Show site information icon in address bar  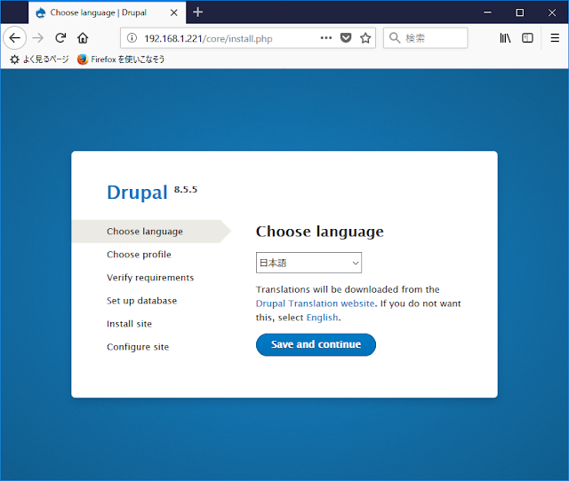(132, 38)
